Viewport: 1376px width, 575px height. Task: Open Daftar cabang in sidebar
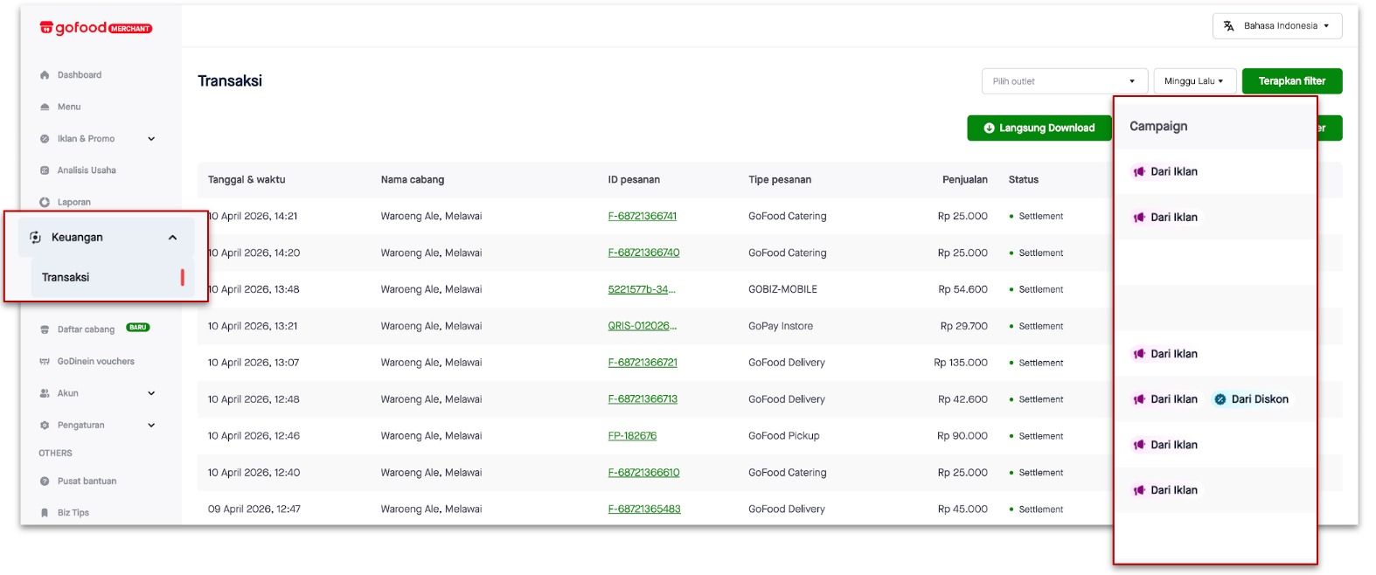[86, 329]
